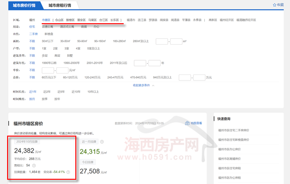Open 福州市区住宅房租 quick query
Image resolution: width=290 pixels, height=184 pixels.
pyautogui.click(x=229, y=168)
